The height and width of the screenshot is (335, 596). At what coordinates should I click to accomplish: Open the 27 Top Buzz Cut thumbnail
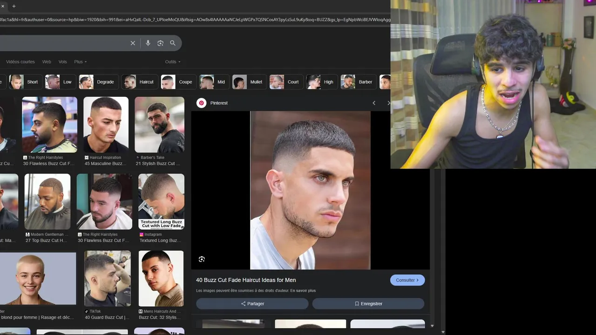pyautogui.click(x=47, y=201)
